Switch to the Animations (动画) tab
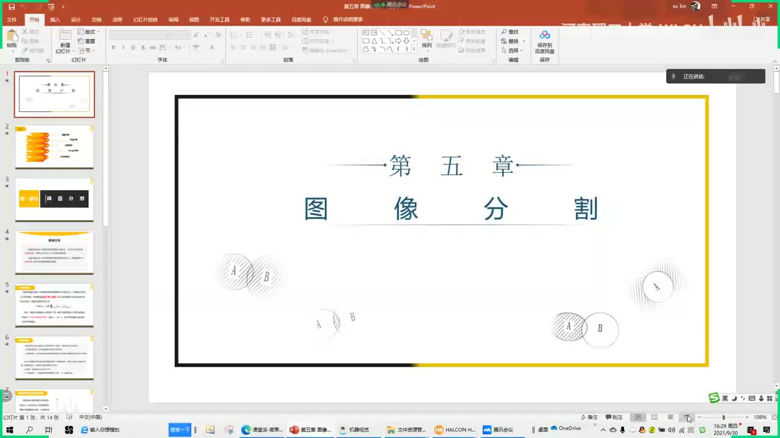Screen dimensions: 780x438 pos(117,19)
